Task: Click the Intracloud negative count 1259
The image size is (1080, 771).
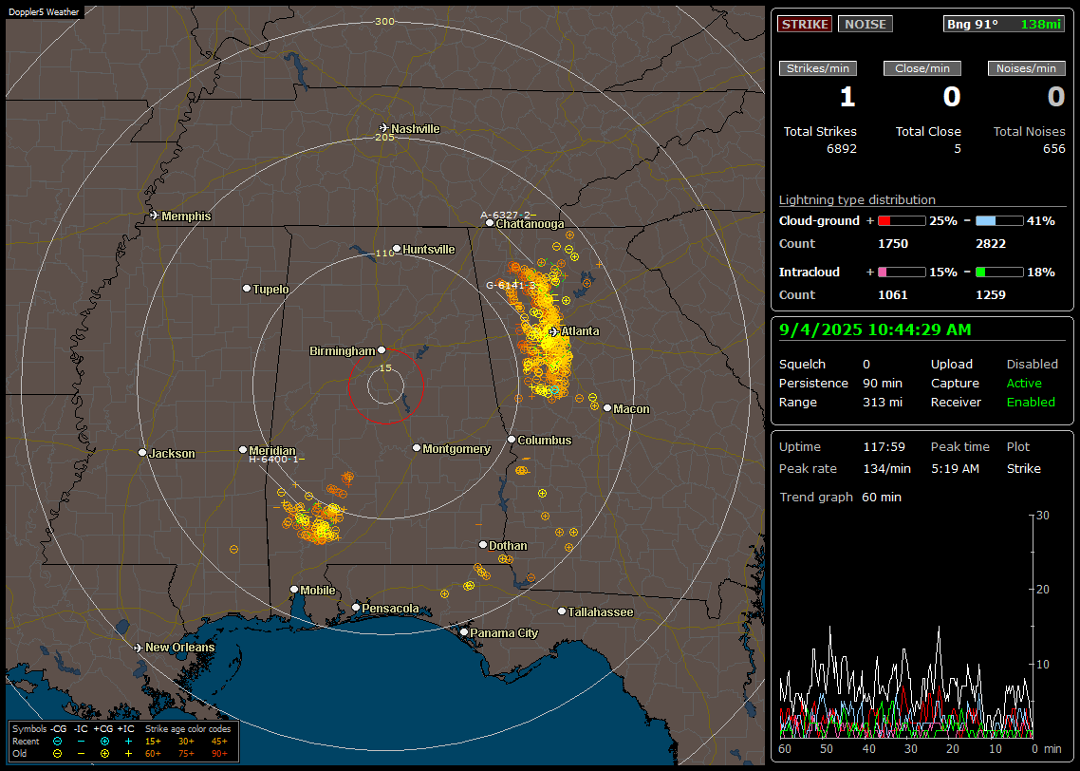Action: pyautogui.click(x=991, y=295)
